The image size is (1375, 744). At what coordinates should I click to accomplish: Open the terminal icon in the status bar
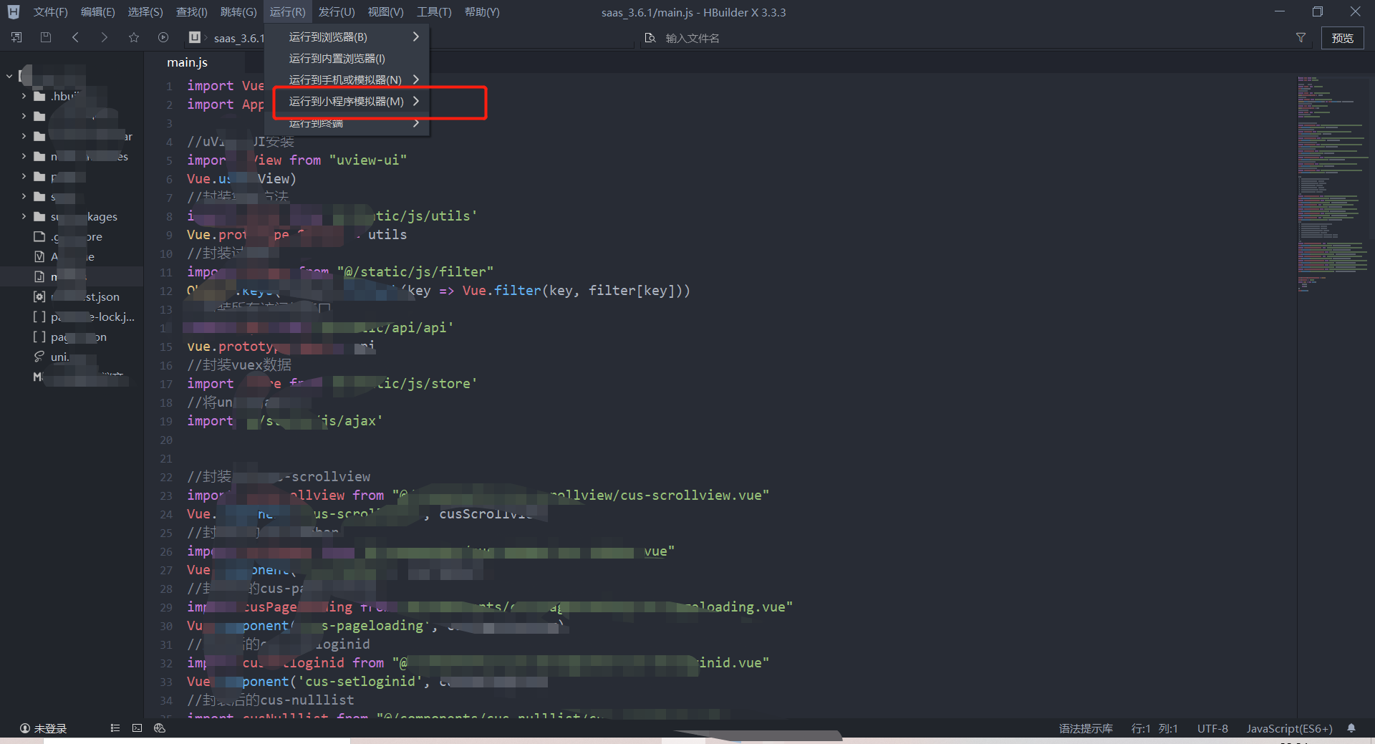137,728
